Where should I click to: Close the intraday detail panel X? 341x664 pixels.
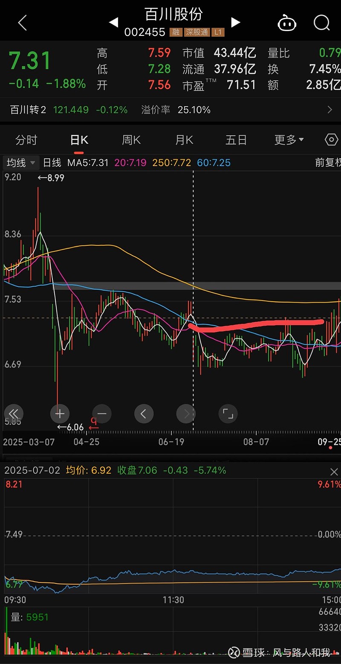[x=335, y=472]
